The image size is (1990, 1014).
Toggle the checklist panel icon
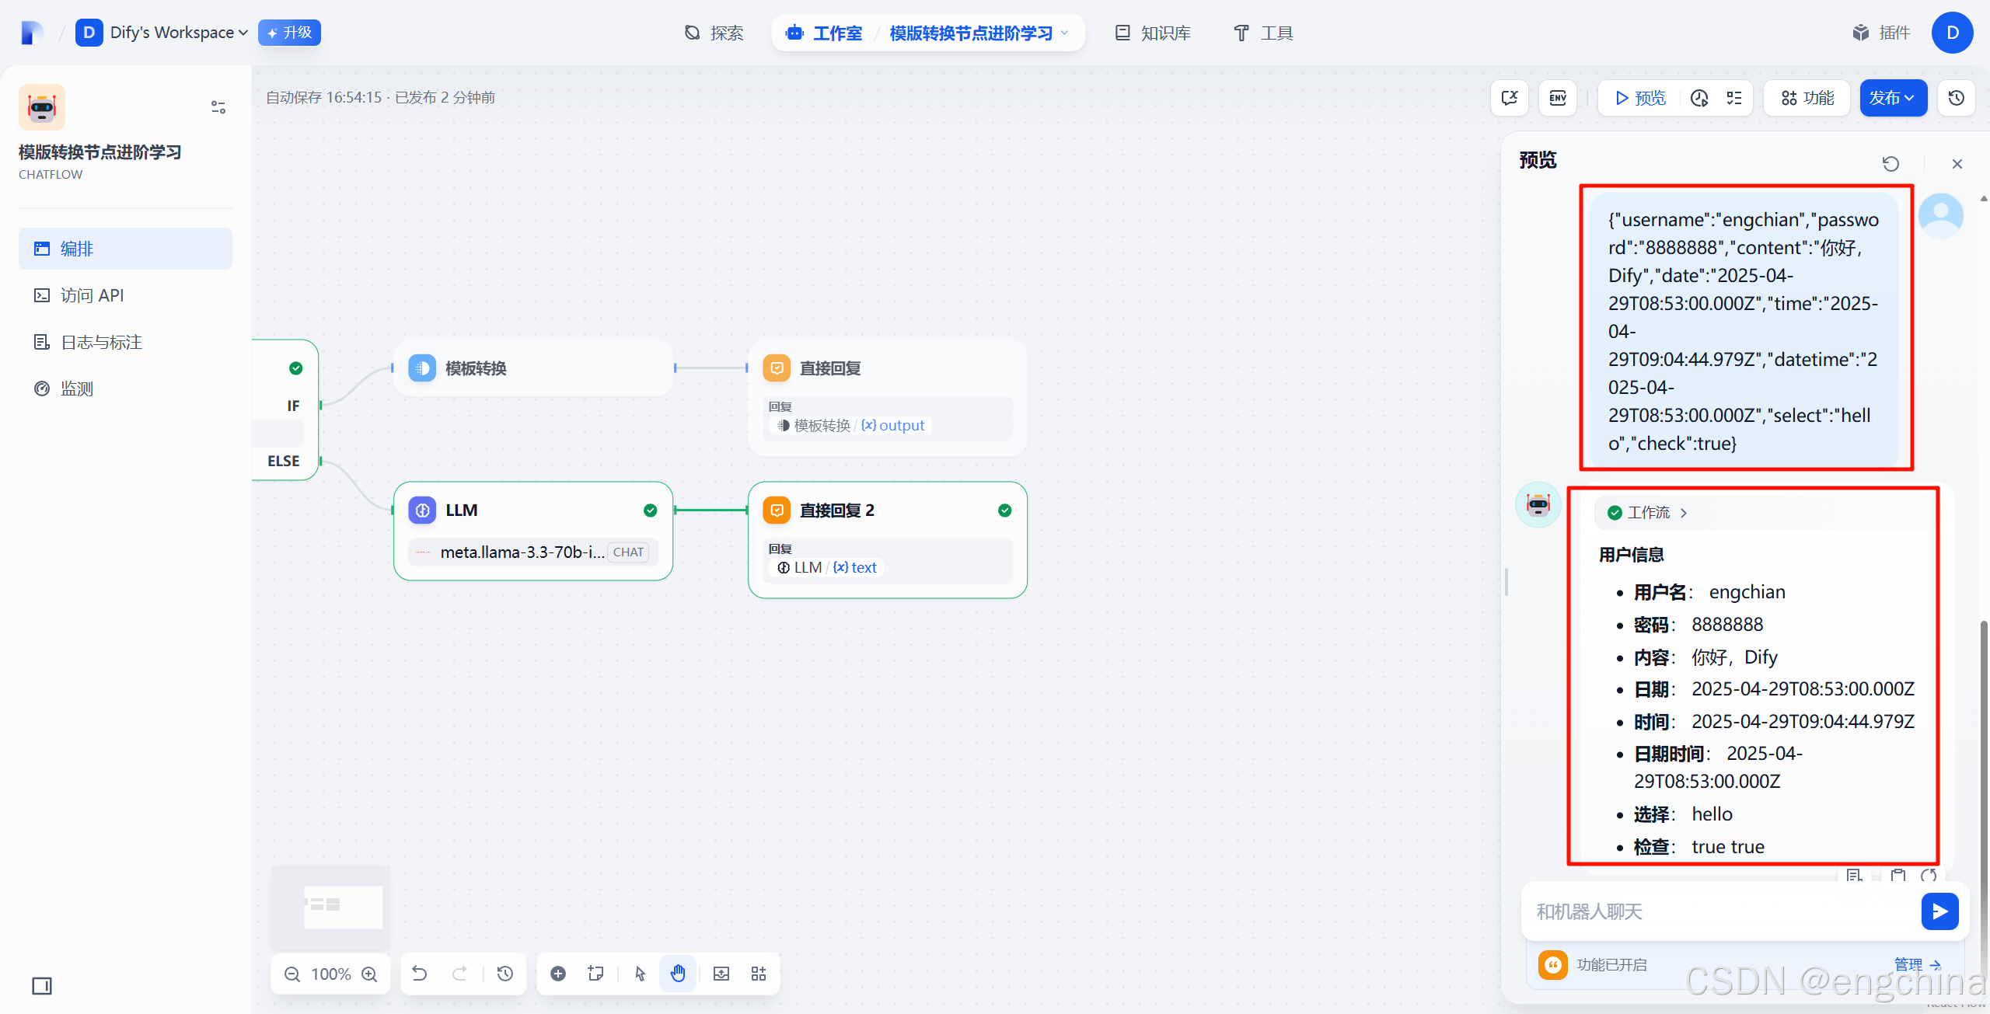click(x=1734, y=98)
